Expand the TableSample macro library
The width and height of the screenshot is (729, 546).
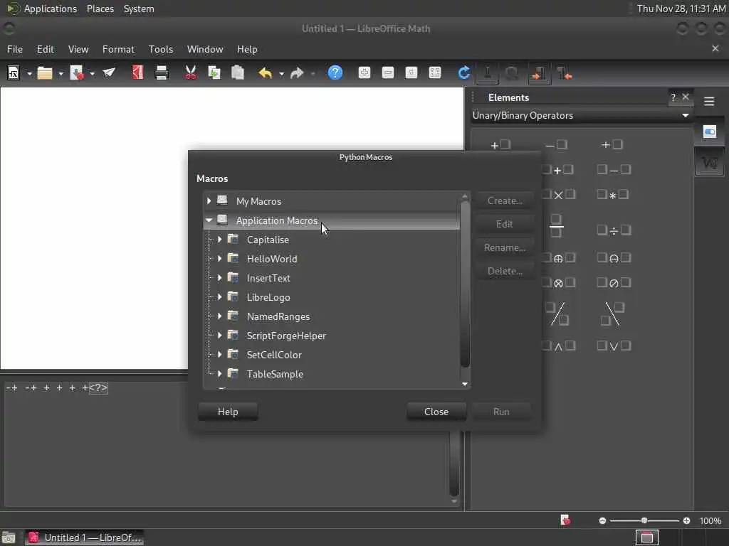point(219,374)
